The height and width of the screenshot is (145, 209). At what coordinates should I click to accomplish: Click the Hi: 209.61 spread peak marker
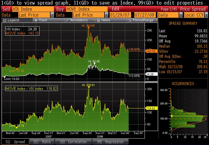(x=89, y=87)
